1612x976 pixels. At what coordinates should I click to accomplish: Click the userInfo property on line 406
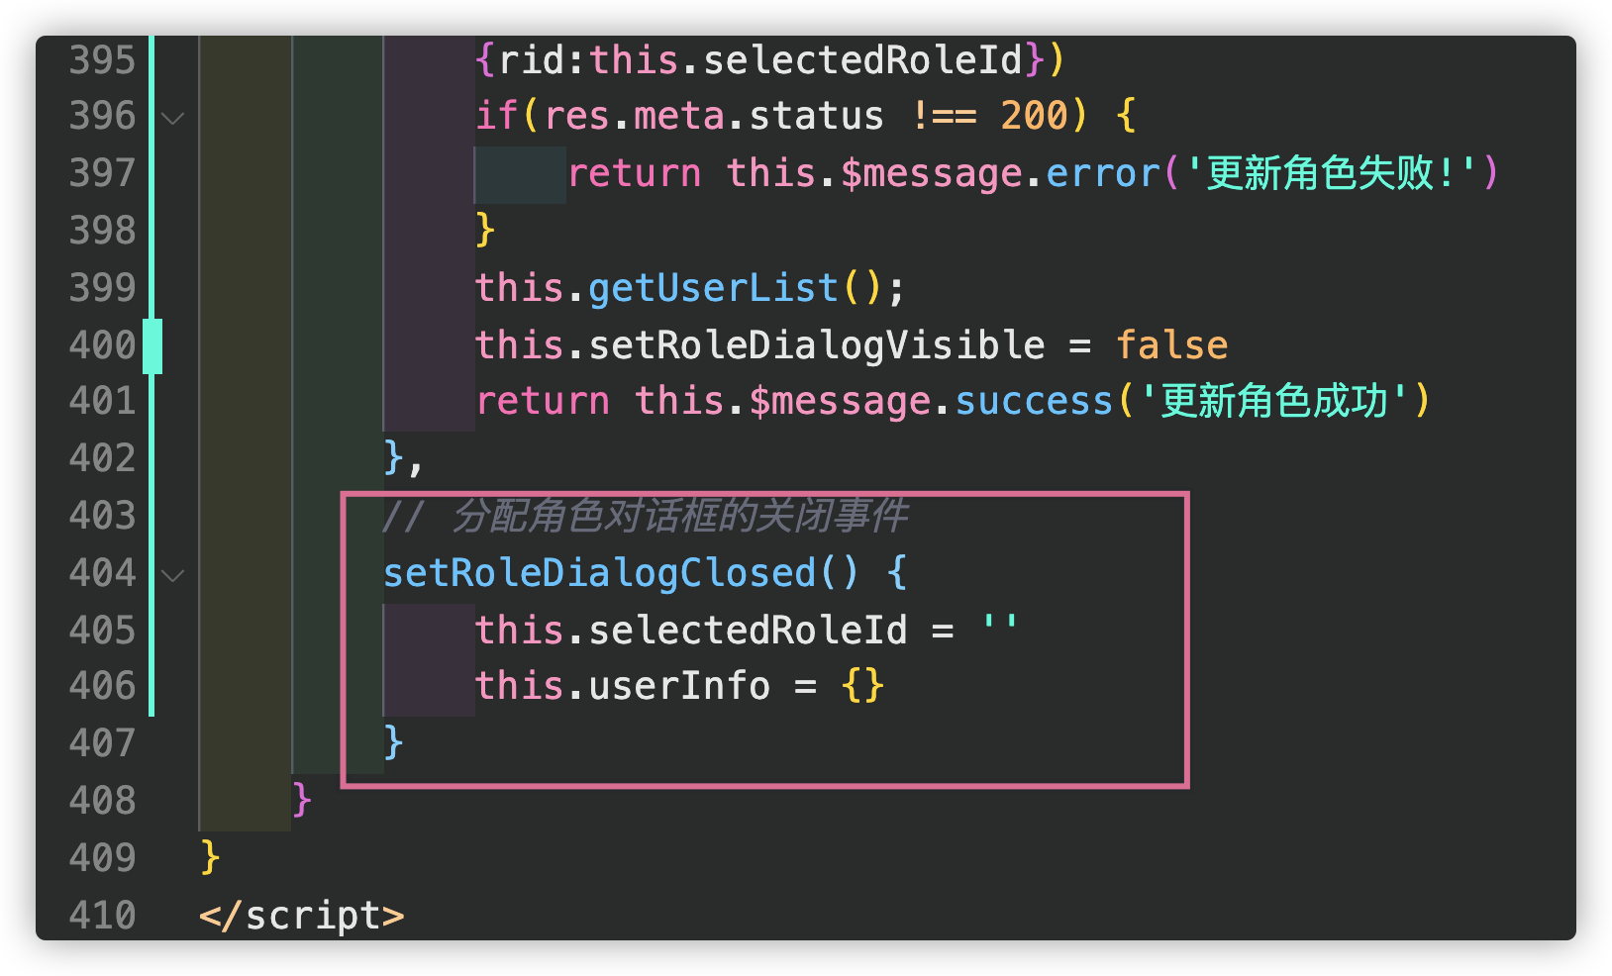click(x=679, y=686)
